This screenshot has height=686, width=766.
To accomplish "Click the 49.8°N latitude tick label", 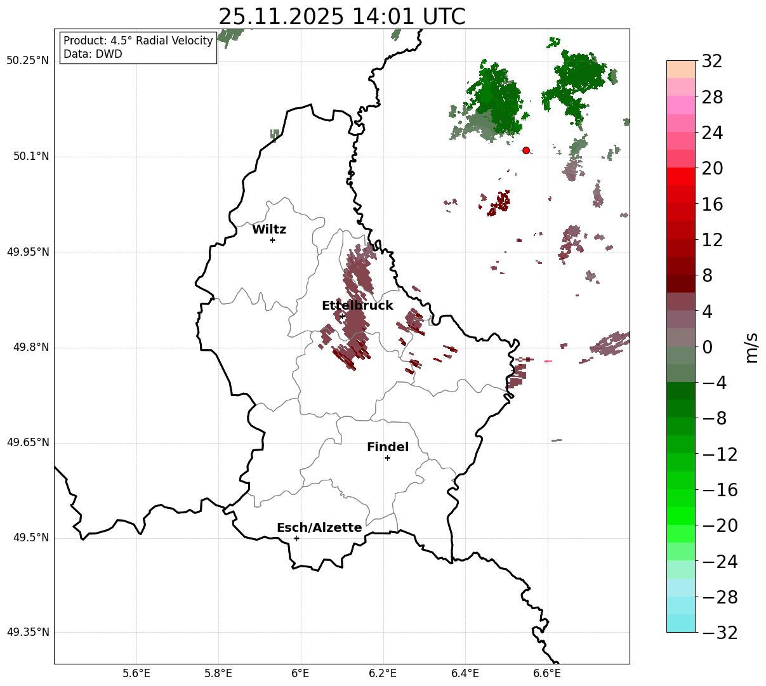I will coord(31,348).
